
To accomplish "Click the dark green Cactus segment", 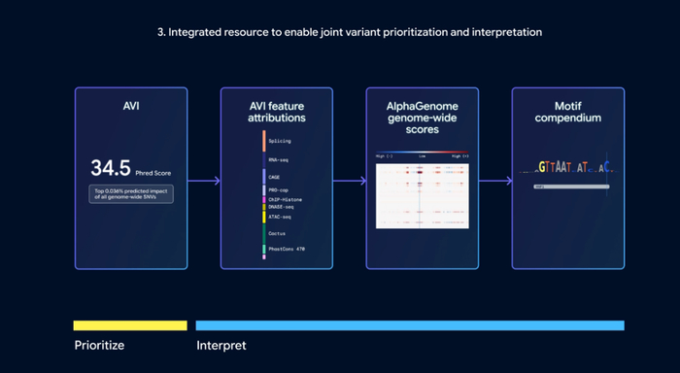I will coord(264,234).
